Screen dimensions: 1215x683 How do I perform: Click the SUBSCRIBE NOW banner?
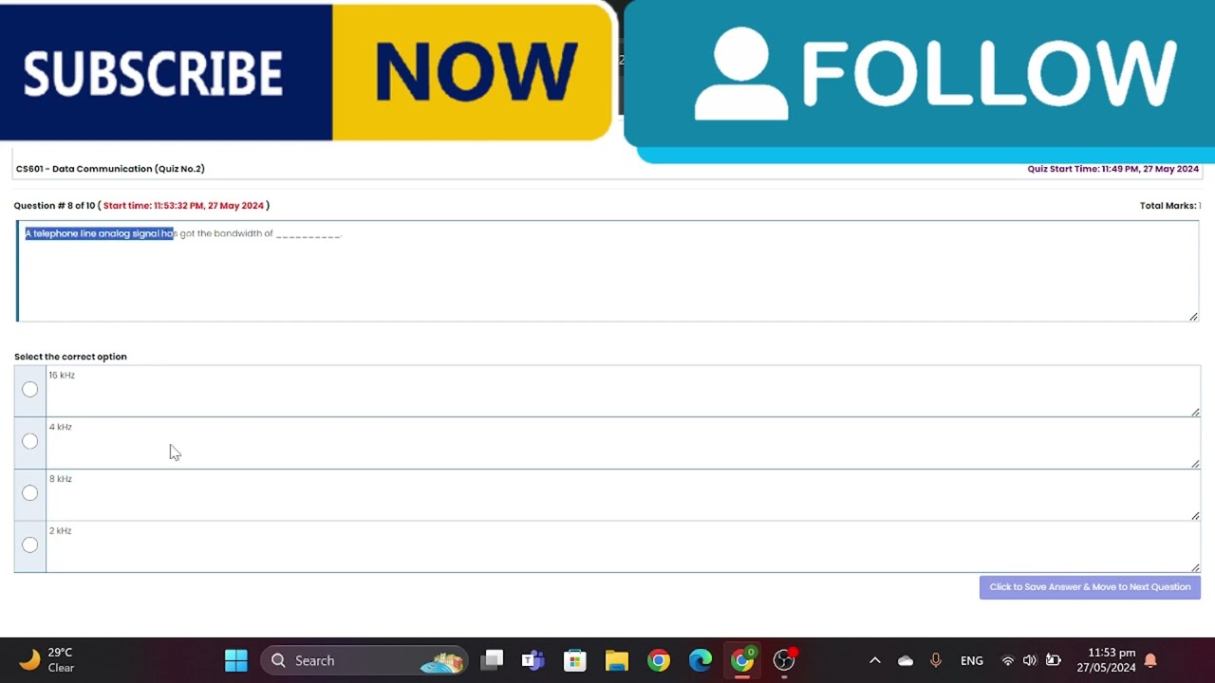(x=306, y=72)
